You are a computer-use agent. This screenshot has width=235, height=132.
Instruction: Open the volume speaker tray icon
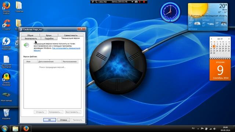tap(214, 129)
